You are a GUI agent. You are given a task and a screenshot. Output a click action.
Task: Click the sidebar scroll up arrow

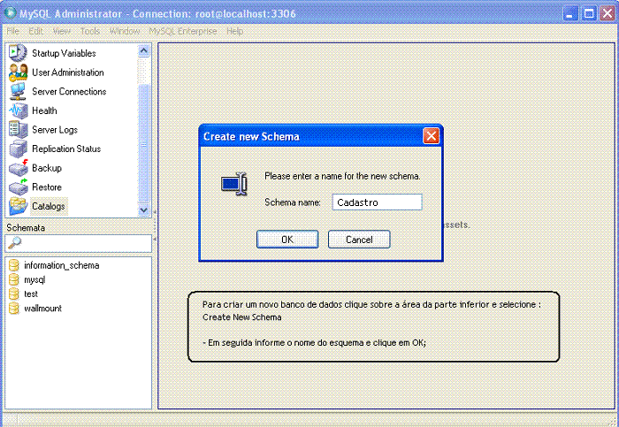click(x=143, y=51)
